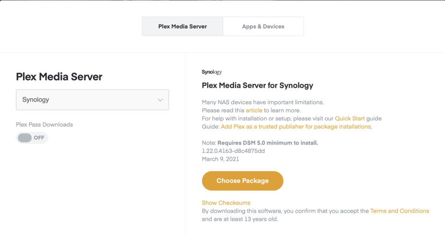Click the Plex Pass Downloads label
Screen dimensions: 445x234
click(44, 125)
